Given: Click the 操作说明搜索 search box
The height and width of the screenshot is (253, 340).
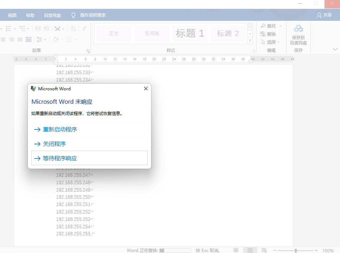Looking at the screenshot, I should click(x=93, y=15).
